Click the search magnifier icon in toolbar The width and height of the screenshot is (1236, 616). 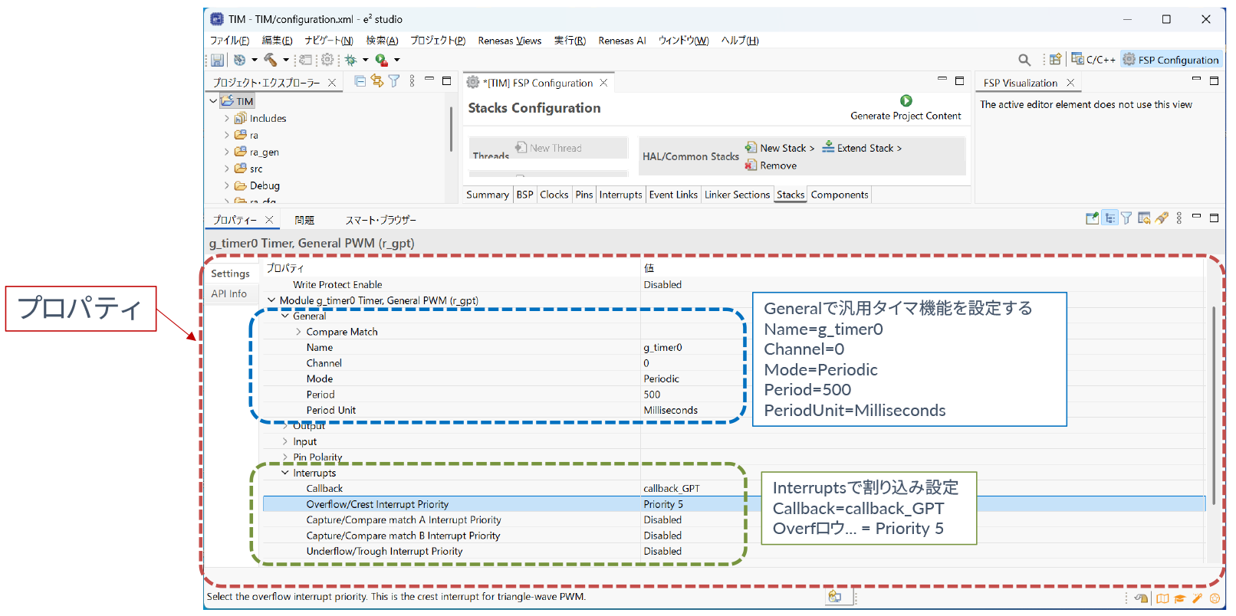(x=1024, y=60)
